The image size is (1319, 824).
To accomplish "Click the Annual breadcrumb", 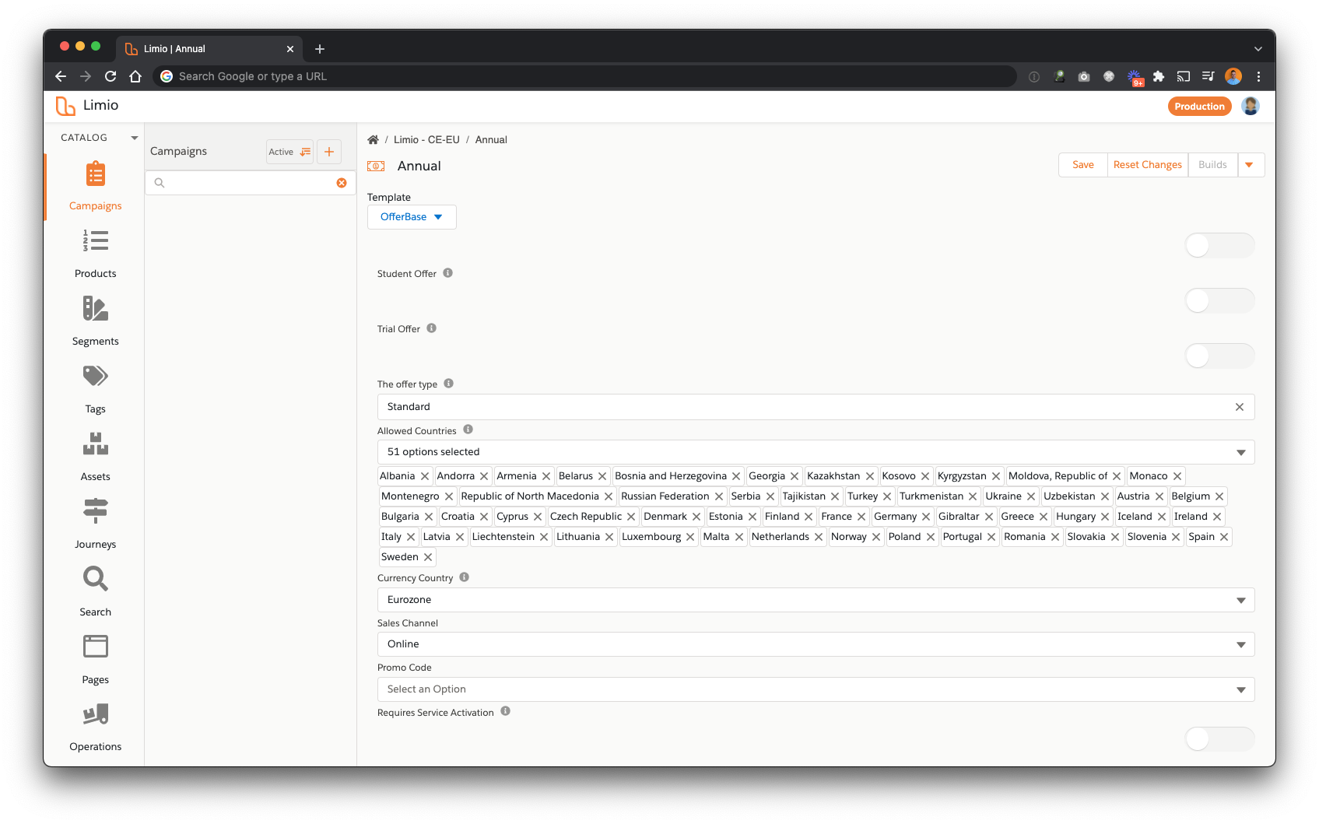I will point(491,140).
